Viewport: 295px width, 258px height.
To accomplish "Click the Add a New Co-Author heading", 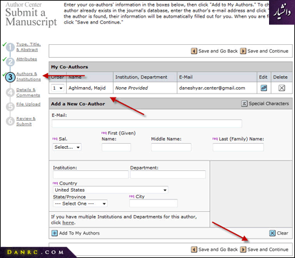I will (x=78, y=104).
